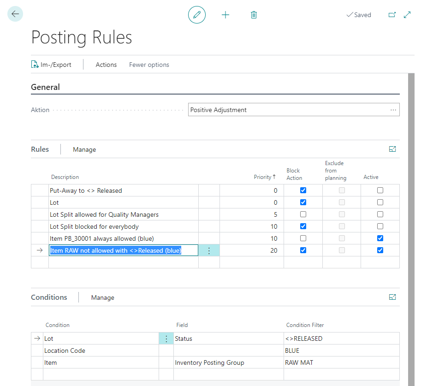Open row options for Item RAW rule
The width and height of the screenshot is (433, 386).
(x=209, y=250)
